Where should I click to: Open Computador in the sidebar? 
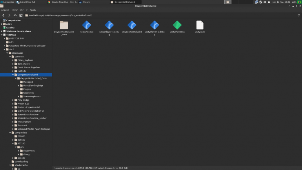coord(13,20)
